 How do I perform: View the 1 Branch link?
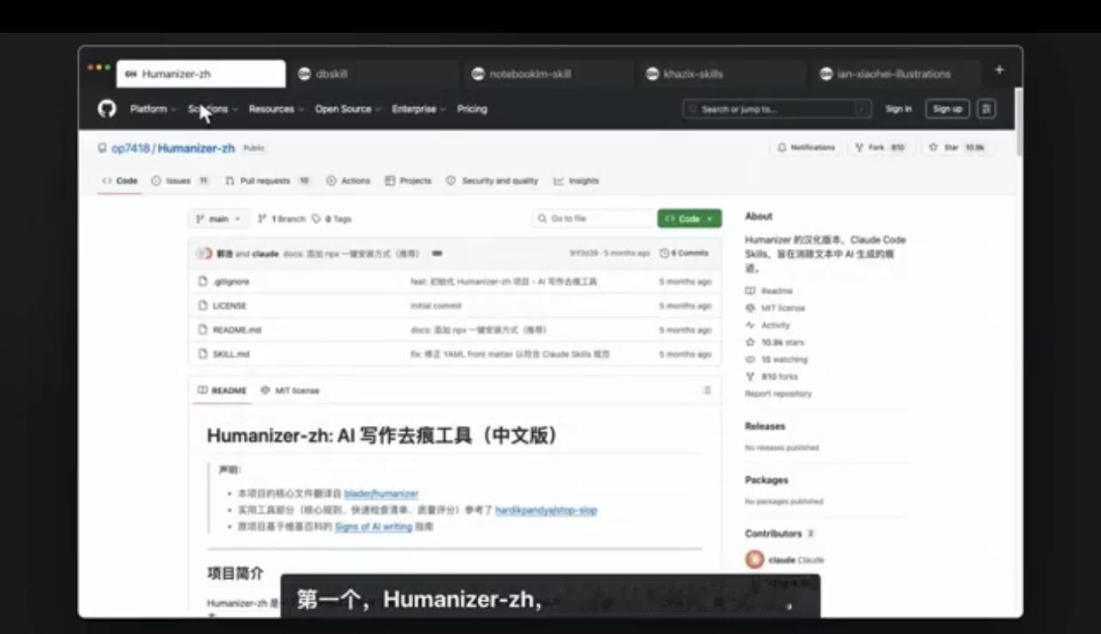(281, 219)
